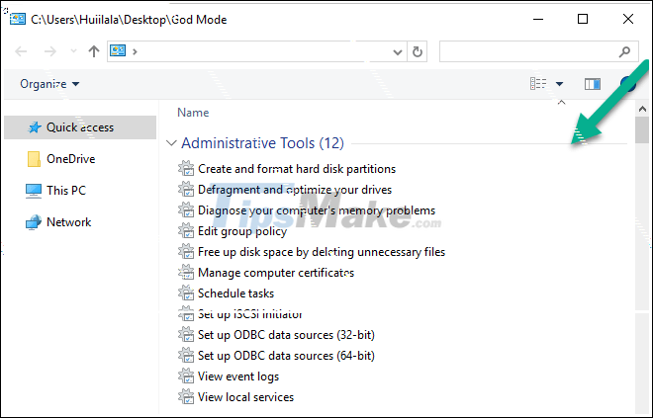653x418 pixels.
Task: Click icon beside View event logs
Action: (186, 376)
